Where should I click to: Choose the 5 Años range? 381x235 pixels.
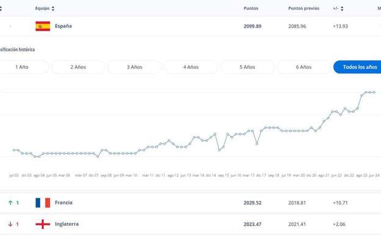click(x=247, y=67)
